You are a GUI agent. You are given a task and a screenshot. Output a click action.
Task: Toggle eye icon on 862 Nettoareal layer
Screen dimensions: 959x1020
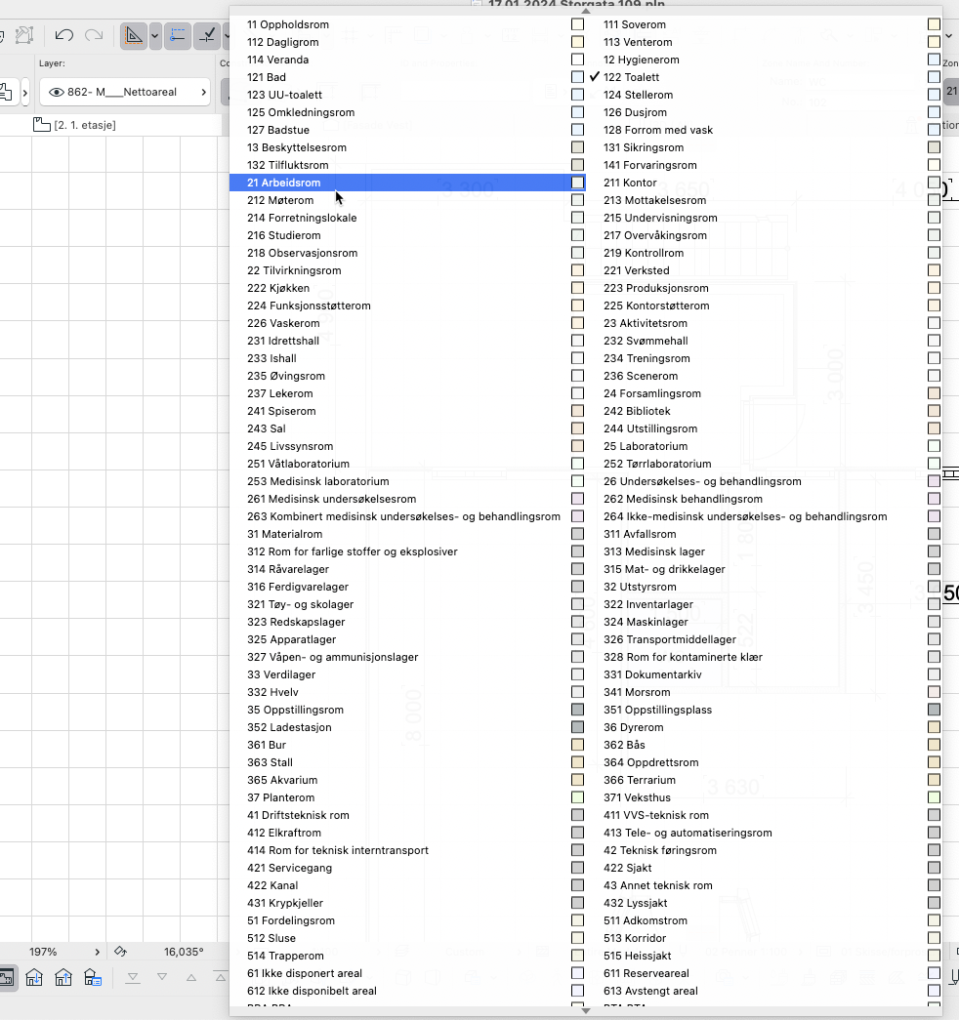tap(56, 93)
